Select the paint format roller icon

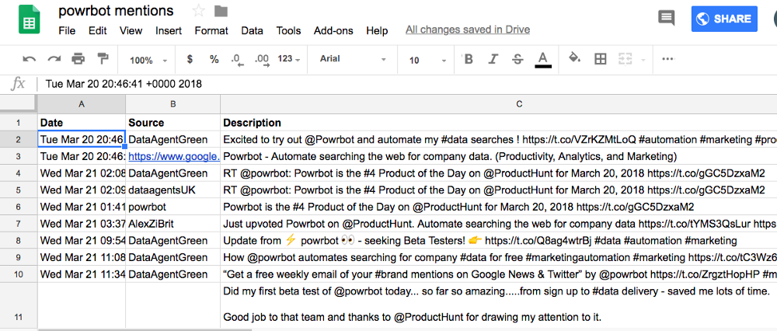[103, 59]
